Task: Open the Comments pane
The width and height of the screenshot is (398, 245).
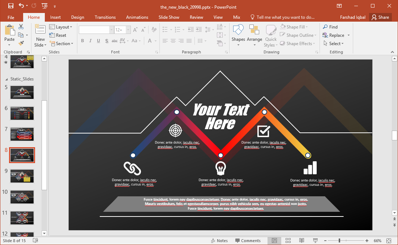Action: pos(248,241)
